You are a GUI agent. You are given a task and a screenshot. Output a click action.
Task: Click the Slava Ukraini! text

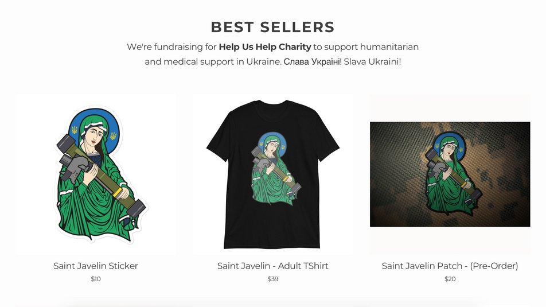pos(372,61)
